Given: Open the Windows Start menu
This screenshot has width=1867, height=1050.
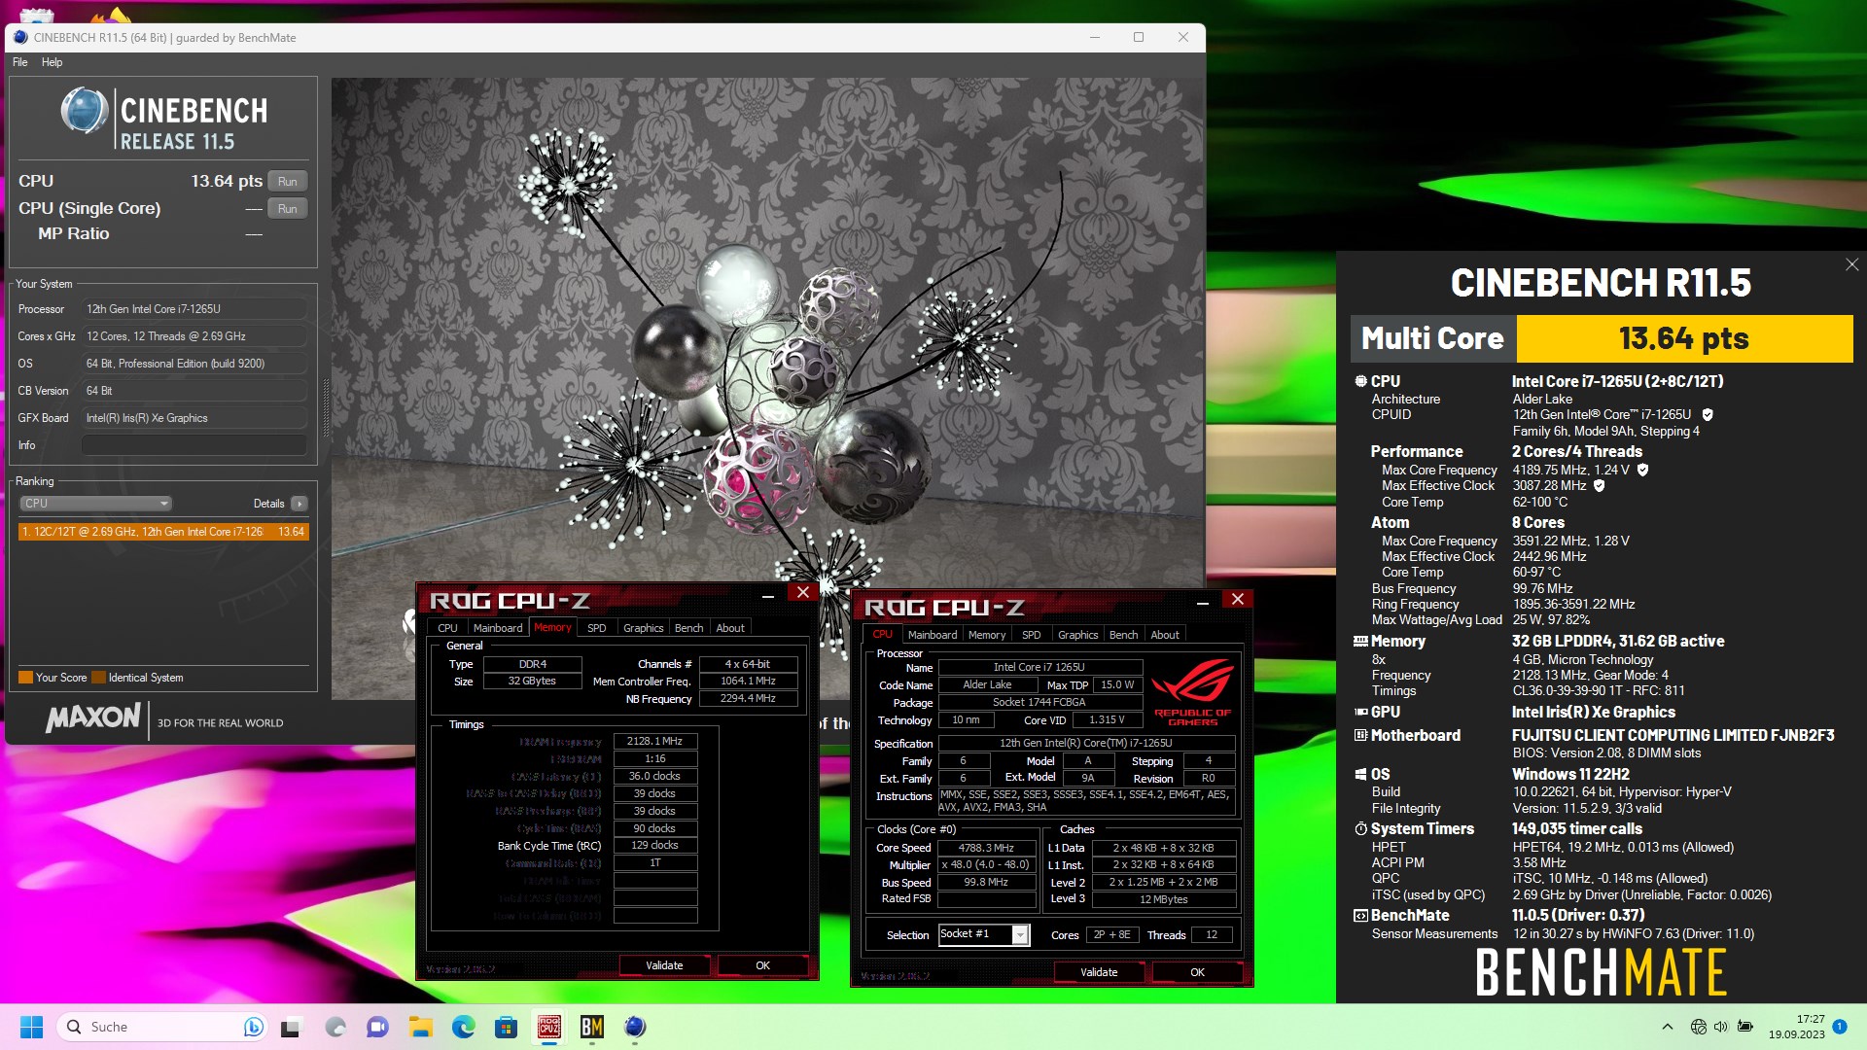Looking at the screenshot, I should coord(31,1027).
